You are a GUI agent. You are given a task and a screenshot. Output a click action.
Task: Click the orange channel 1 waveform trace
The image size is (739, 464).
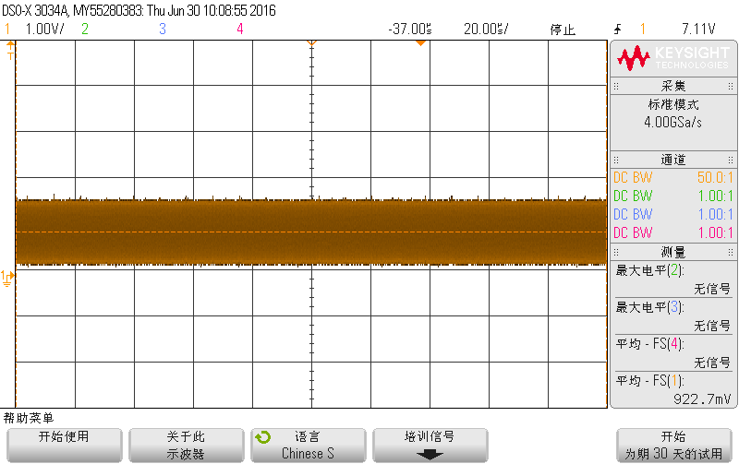pos(311,232)
